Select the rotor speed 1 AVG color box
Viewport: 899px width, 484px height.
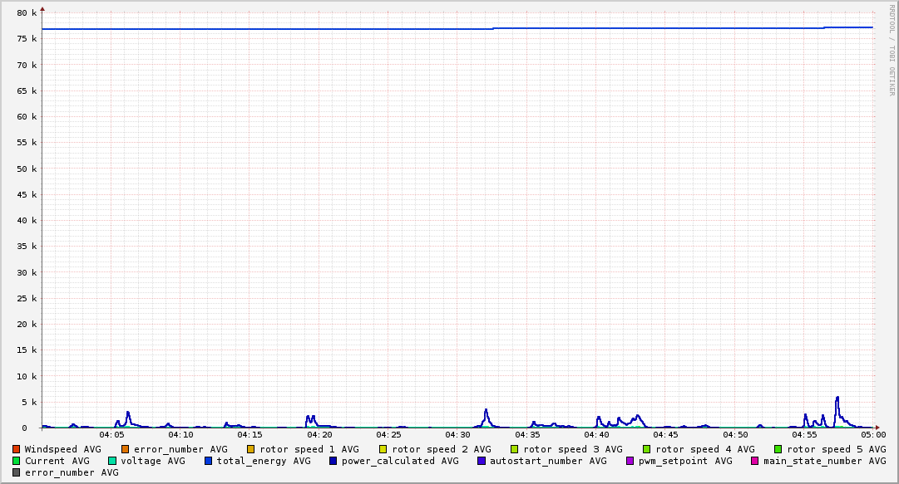pyautogui.click(x=251, y=449)
